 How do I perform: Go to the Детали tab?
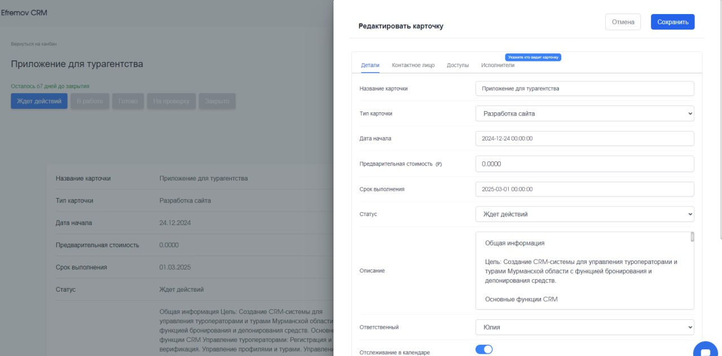[370, 65]
